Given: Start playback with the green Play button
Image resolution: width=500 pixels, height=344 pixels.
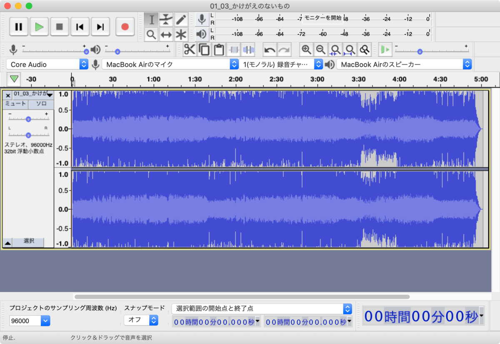Looking at the screenshot, I should (39, 27).
